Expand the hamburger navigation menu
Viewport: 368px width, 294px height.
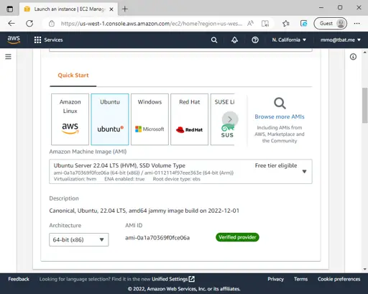click(9, 57)
